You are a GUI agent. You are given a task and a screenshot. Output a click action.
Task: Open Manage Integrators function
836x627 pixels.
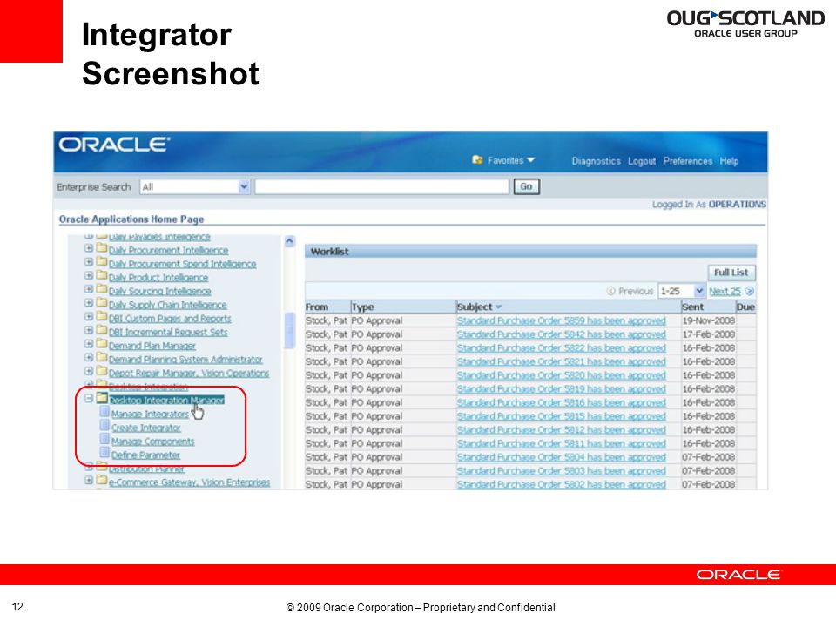tap(150, 415)
